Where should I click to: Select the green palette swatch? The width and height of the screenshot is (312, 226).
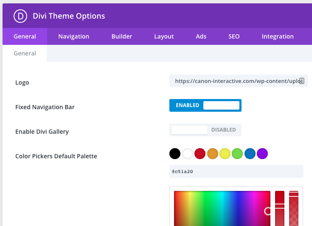tap(237, 154)
